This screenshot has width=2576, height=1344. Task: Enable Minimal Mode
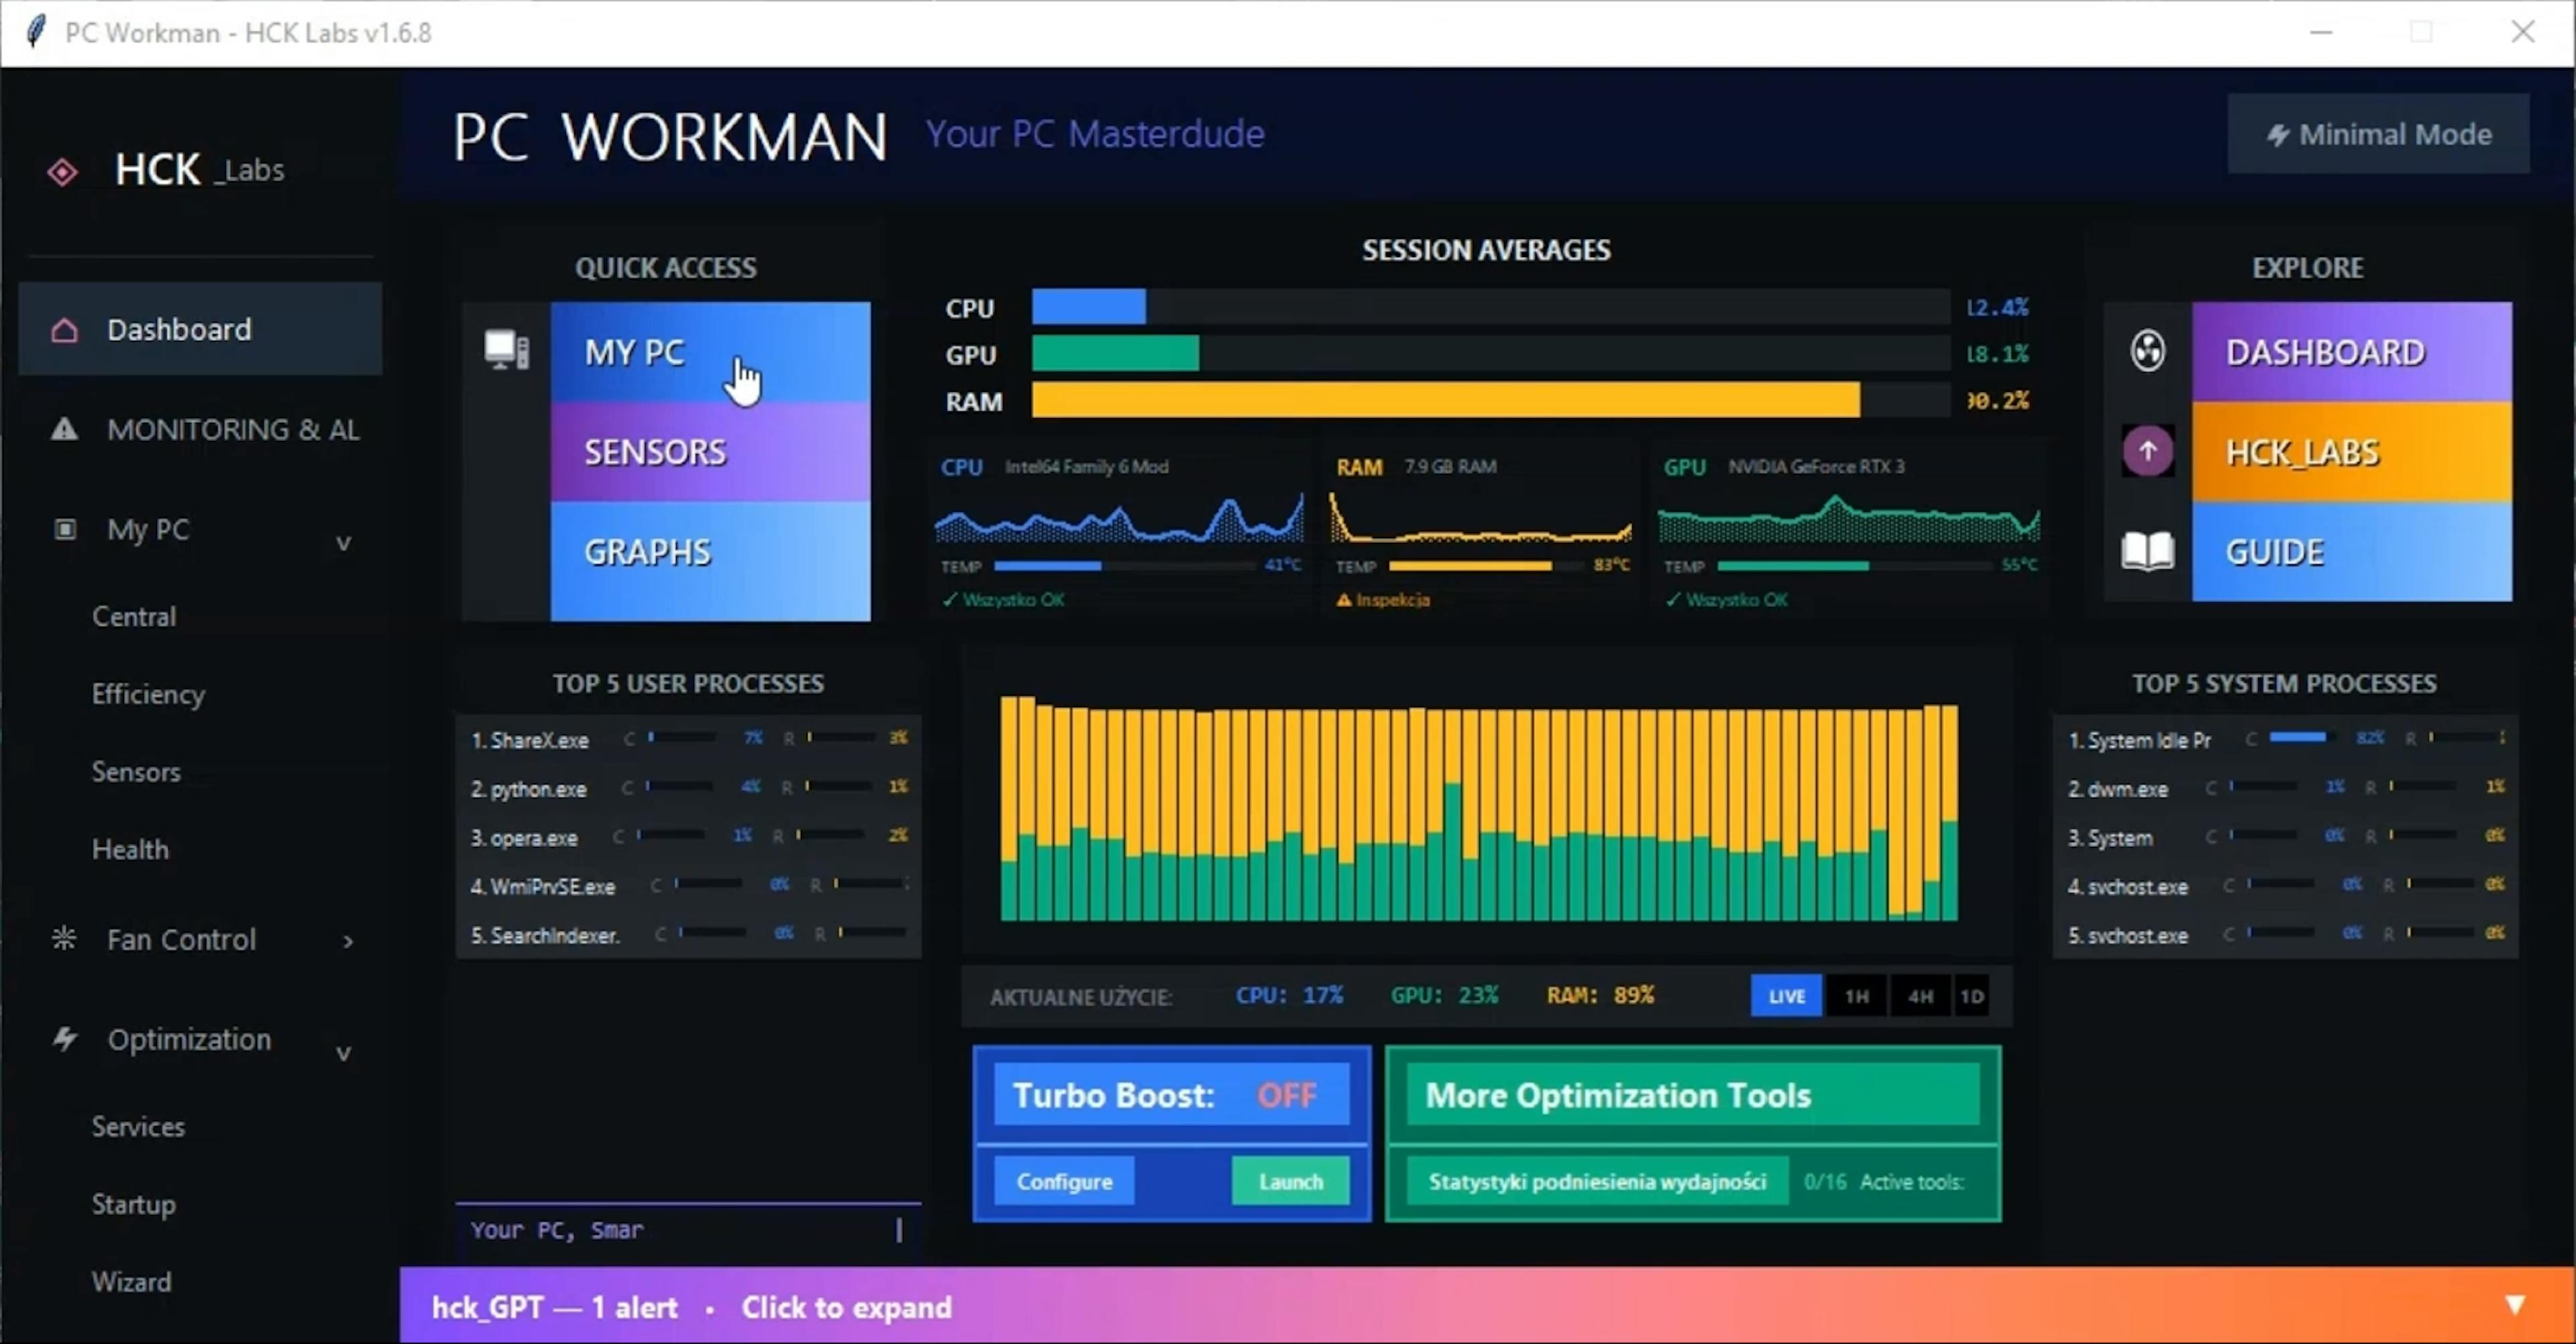point(2379,133)
